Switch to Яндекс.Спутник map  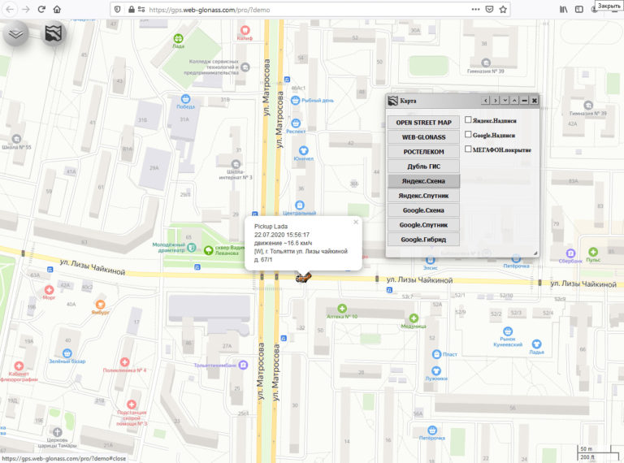[423, 196]
